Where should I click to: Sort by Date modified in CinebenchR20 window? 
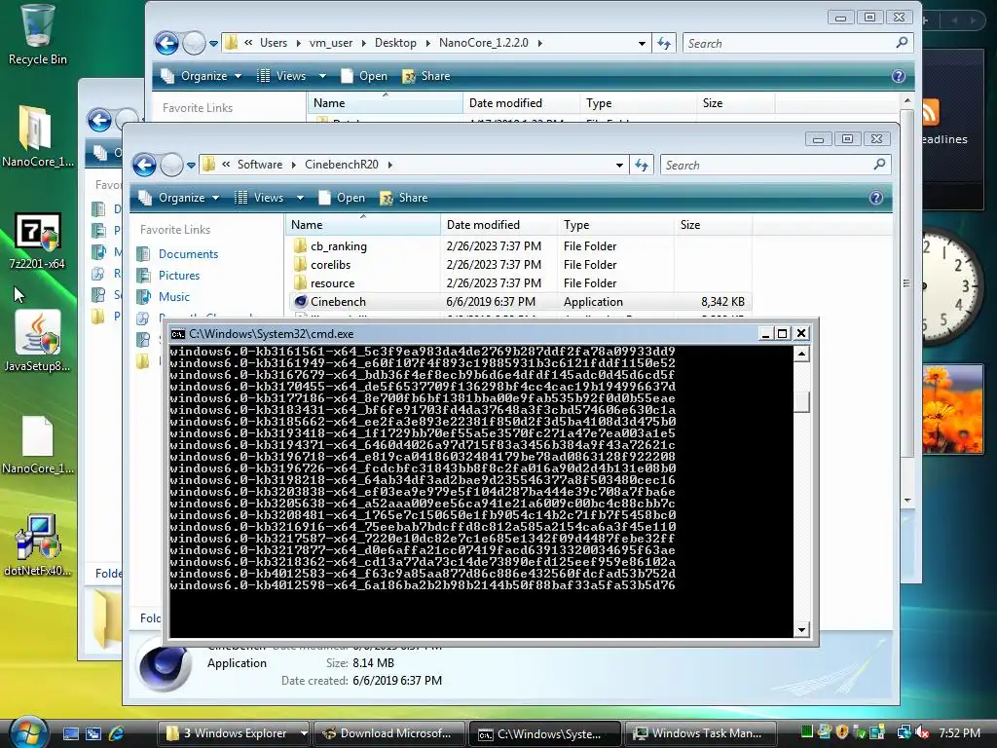[x=498, y=225]
